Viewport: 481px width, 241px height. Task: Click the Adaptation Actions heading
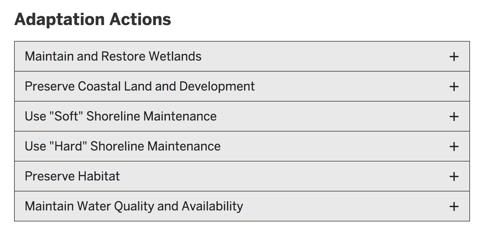click(93, 20)
